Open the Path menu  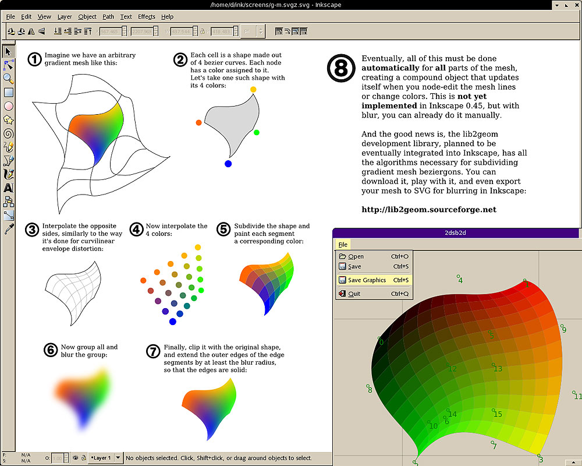pos(108,17)
